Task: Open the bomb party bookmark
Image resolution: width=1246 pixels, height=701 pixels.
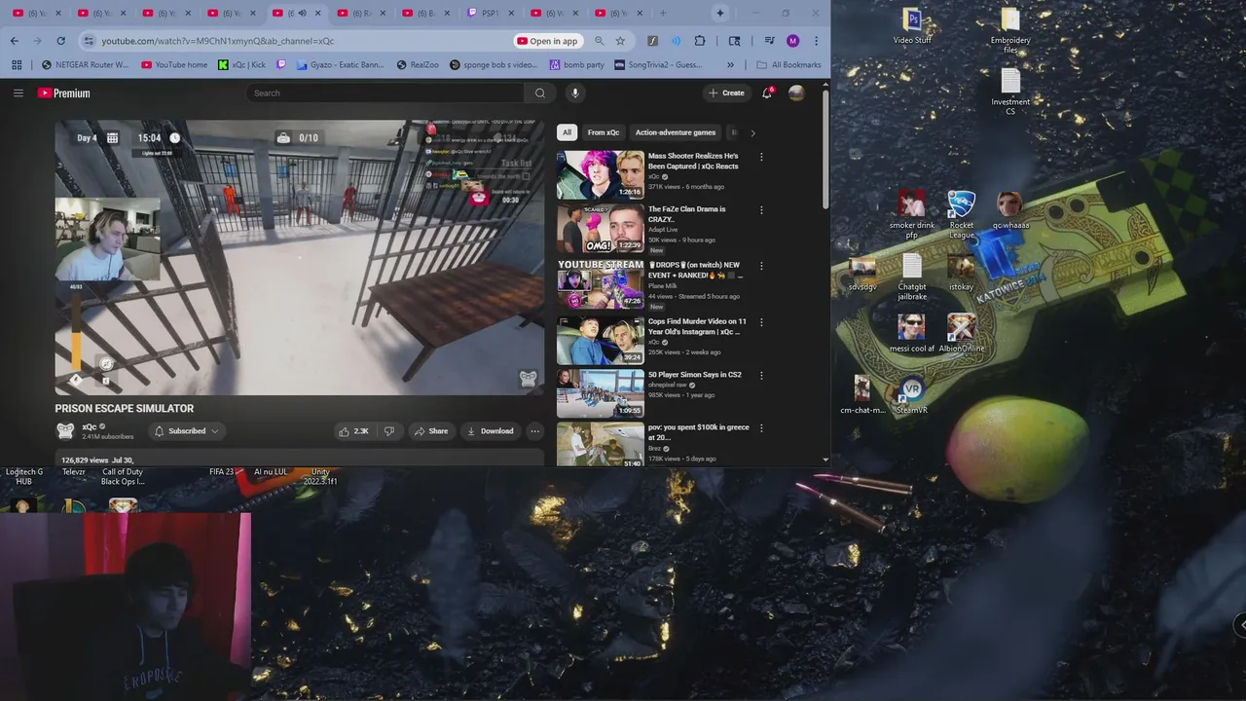Action: click(x=577, y=65)
